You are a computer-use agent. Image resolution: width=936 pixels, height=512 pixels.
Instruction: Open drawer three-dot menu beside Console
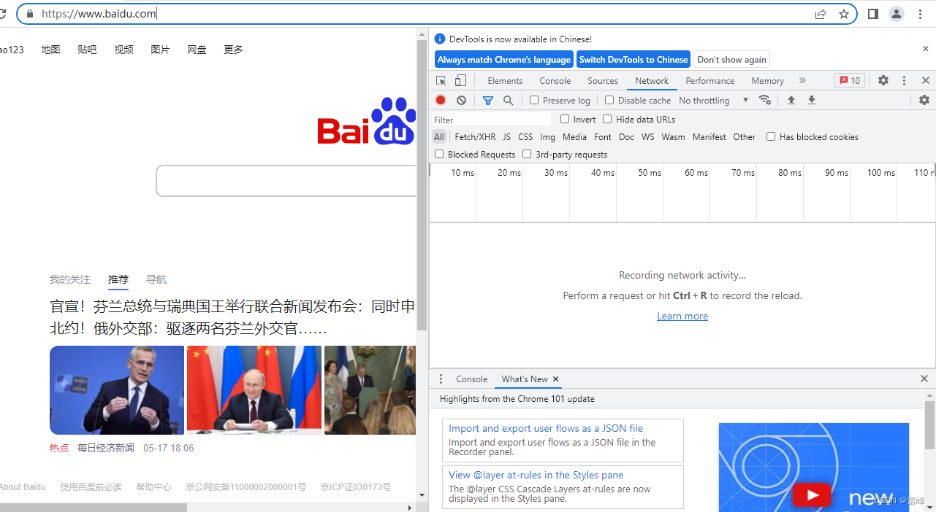point(441,379)
